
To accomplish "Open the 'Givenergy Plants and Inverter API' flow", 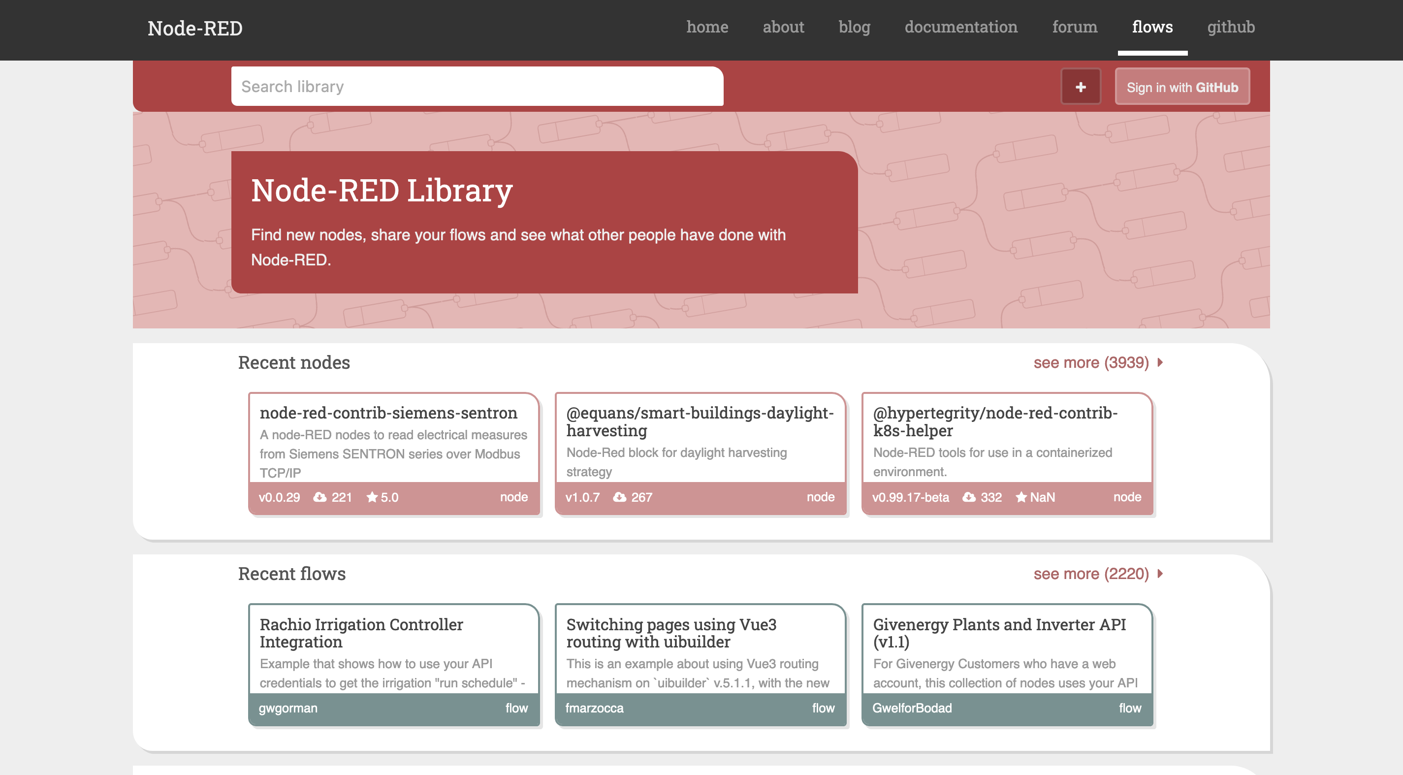I will (x=1000, y=633).
